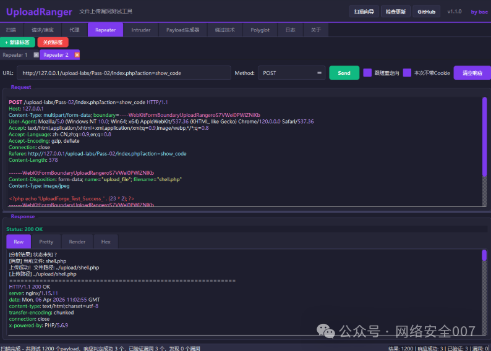Open the Intruder tab

141,30
